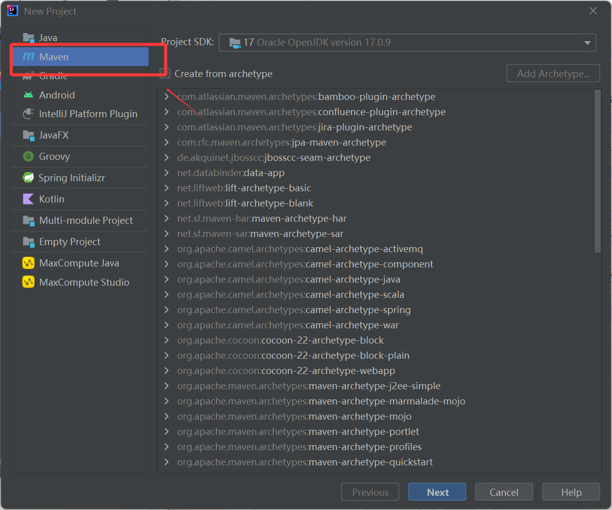Expand net.databinder data-app entry
612x510 pixels.
(x=166, y=173)
